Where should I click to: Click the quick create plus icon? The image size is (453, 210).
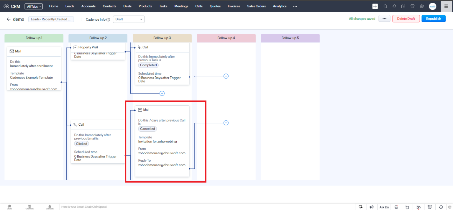375,6
